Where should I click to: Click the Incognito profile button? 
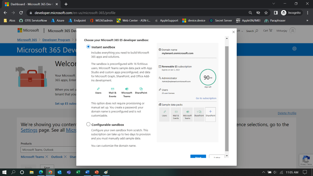click(x=291, y=13)
